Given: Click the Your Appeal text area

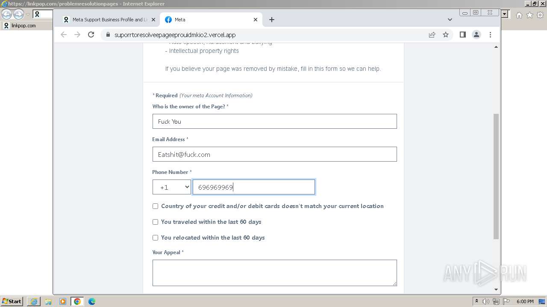Looking at the screenshot, I should tap(274, 272).
